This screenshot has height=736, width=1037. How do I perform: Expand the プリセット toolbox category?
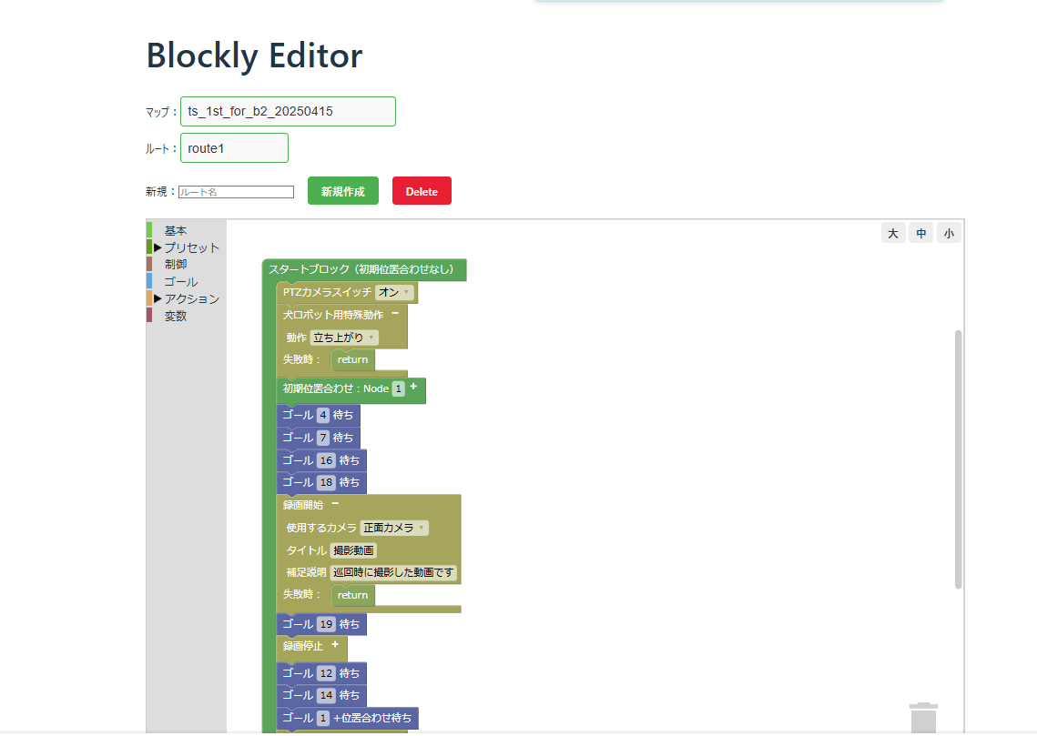point(190,247)
